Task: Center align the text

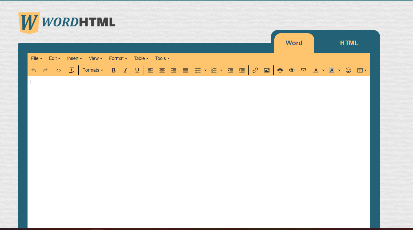Action: (x=162, y=70)
